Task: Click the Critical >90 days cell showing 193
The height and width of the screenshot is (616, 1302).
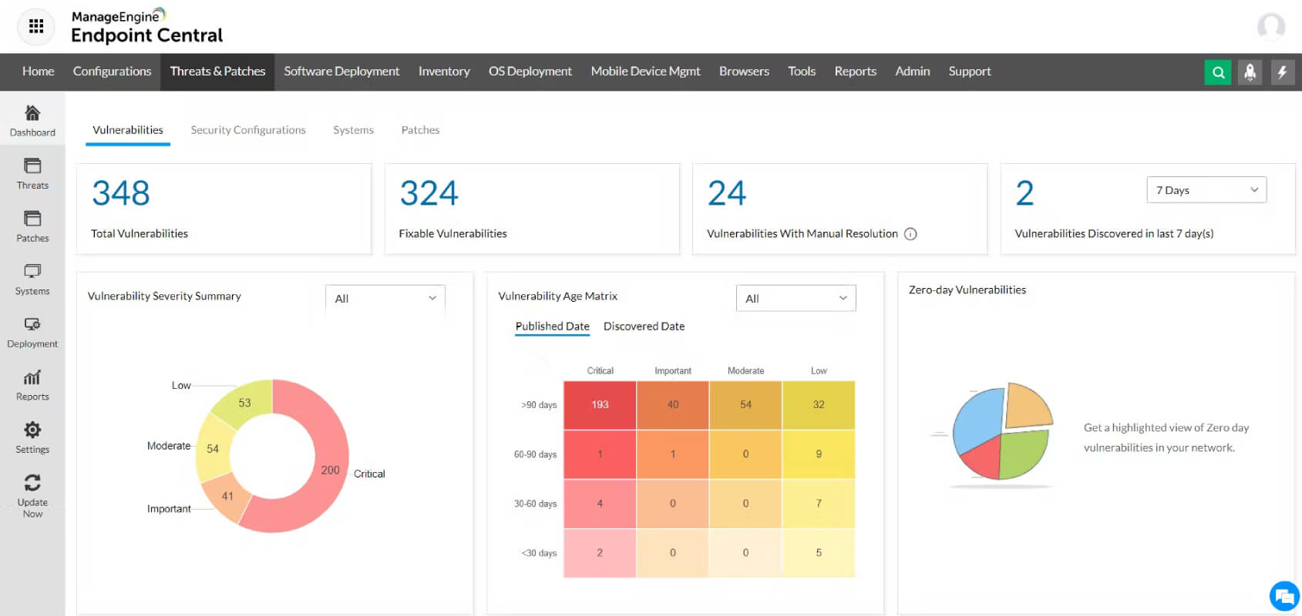Action: (600, 405)
